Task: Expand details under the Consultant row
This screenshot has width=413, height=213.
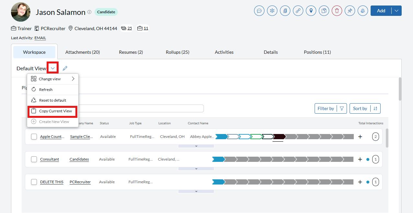Action: coord(196,169)
